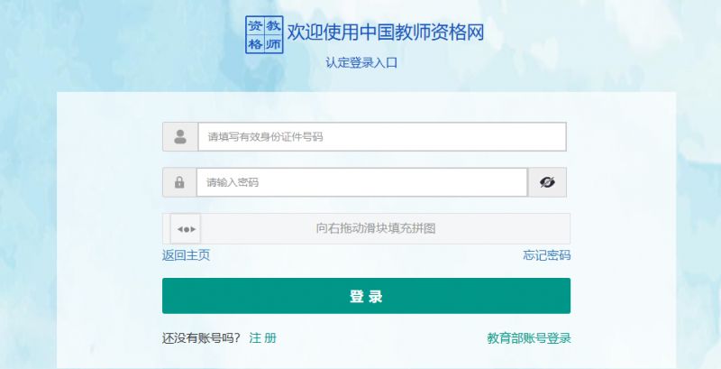Click the user icon beside ID field
The image size is (721, 369).
coord(180,136)
